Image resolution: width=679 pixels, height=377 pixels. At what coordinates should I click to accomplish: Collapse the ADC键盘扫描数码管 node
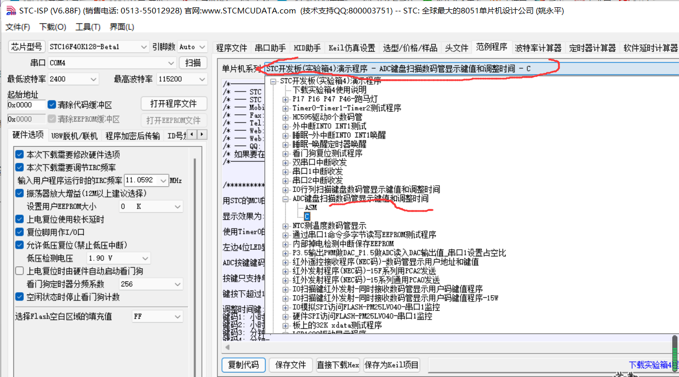(285, 199)
